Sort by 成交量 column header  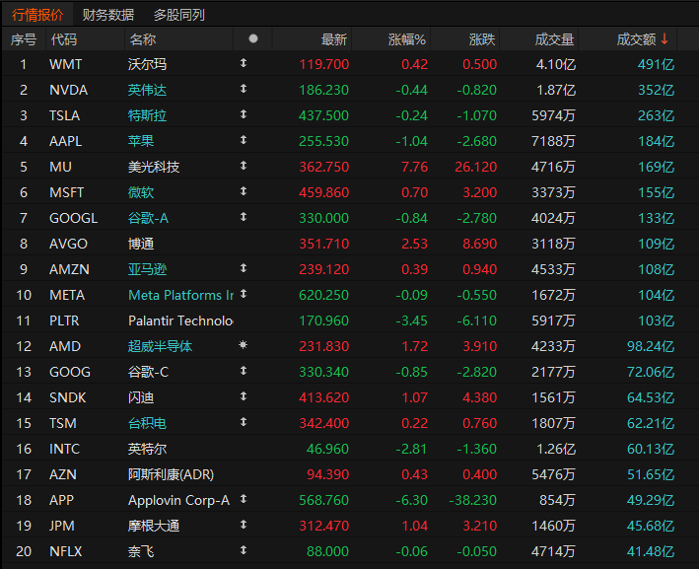point(554,39)
